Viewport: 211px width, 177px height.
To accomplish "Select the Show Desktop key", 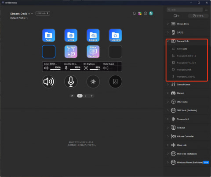I will pos(93,52).
